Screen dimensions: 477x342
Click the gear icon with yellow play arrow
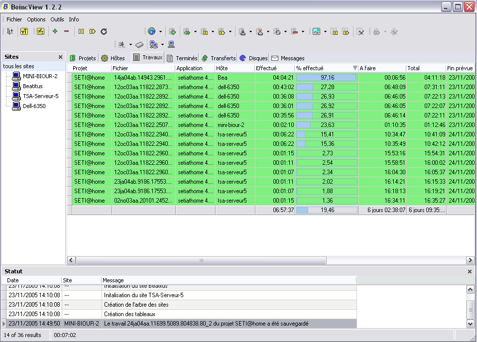point(222,32)
